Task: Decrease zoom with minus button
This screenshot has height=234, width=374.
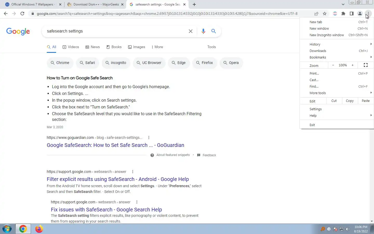Action: (333, 65)
